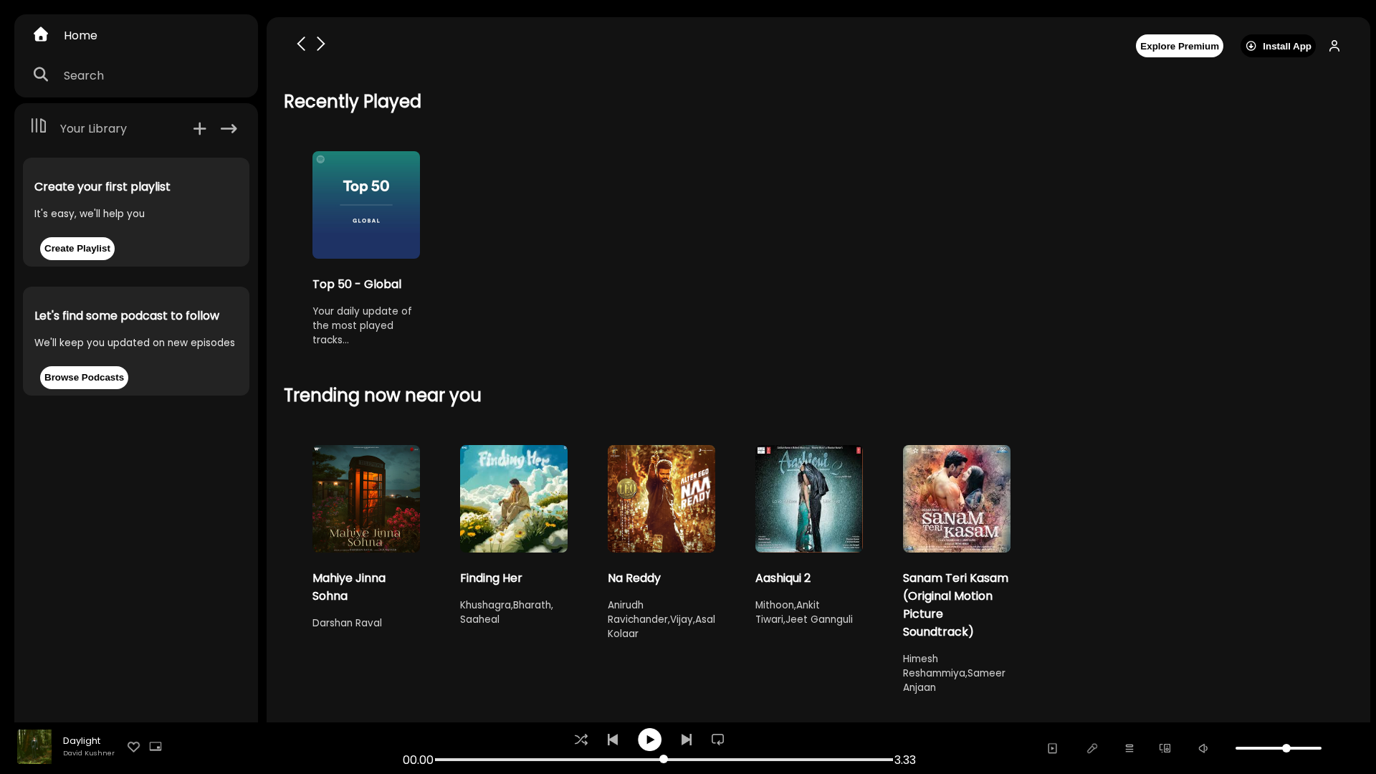Open the Now Playing view icon
The width and height of the screenshot is (1376, 774).
pyautogui.click(x=1052, y=748)
